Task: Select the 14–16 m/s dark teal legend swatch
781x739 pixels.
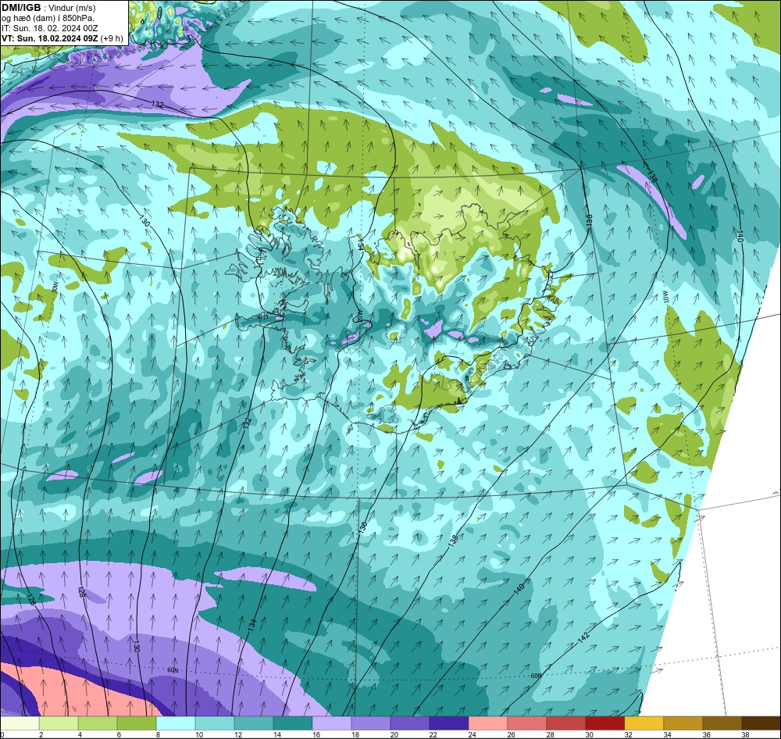Action: pyautogui.click(x=293, y=723)
